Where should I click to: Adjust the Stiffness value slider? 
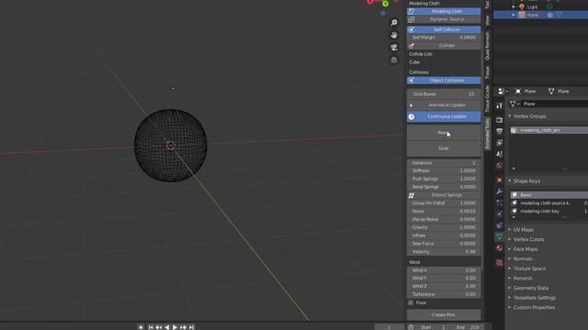click(444, 170)
